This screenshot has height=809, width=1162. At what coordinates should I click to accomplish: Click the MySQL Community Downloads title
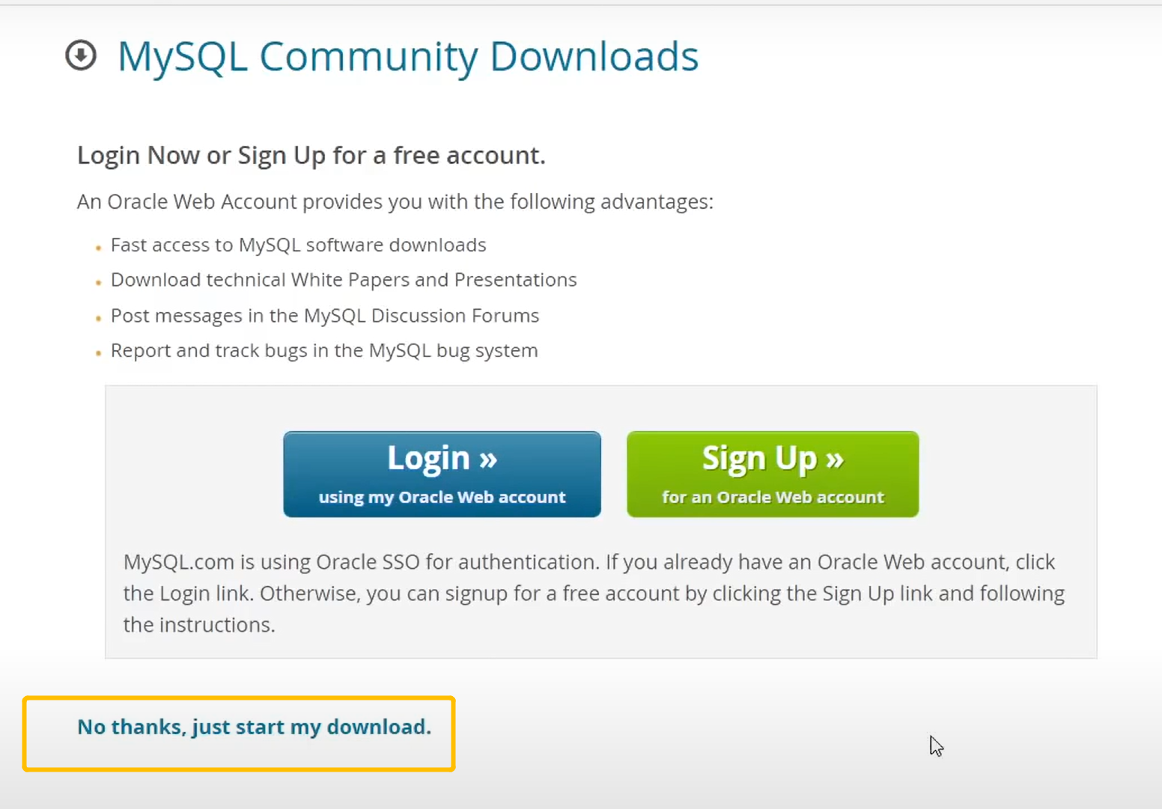pos(407,57)
